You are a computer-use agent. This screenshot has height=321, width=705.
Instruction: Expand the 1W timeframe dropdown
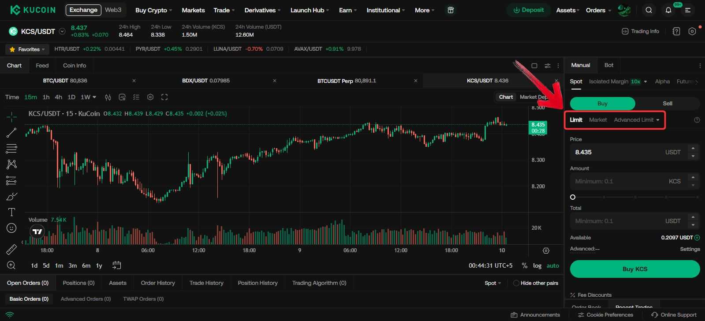coord(88,97)
